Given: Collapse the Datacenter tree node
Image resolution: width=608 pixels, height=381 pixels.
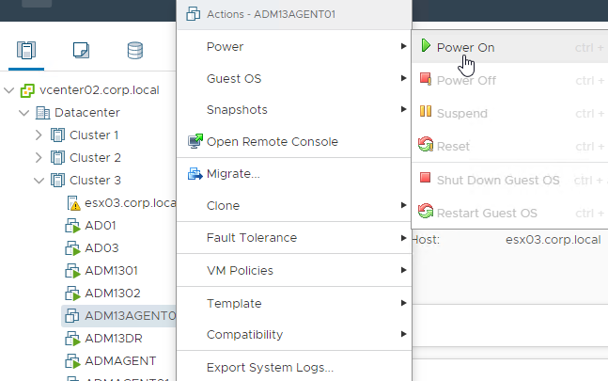Looking at the screenshot, I should [x=24, y=113].
